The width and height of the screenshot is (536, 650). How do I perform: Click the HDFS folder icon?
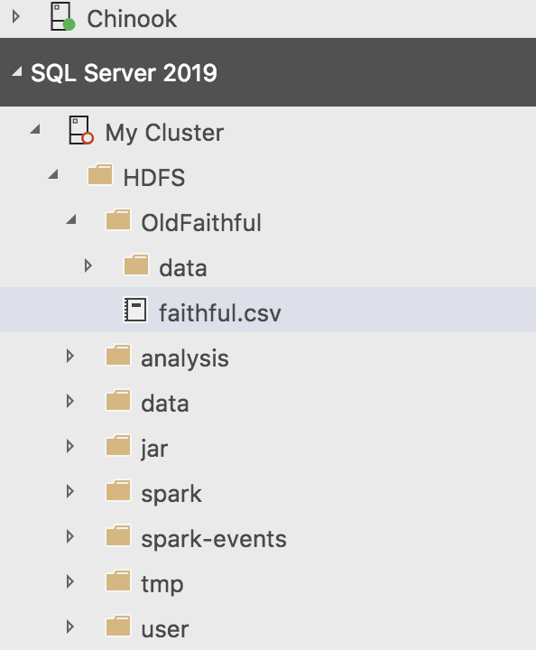100,174
